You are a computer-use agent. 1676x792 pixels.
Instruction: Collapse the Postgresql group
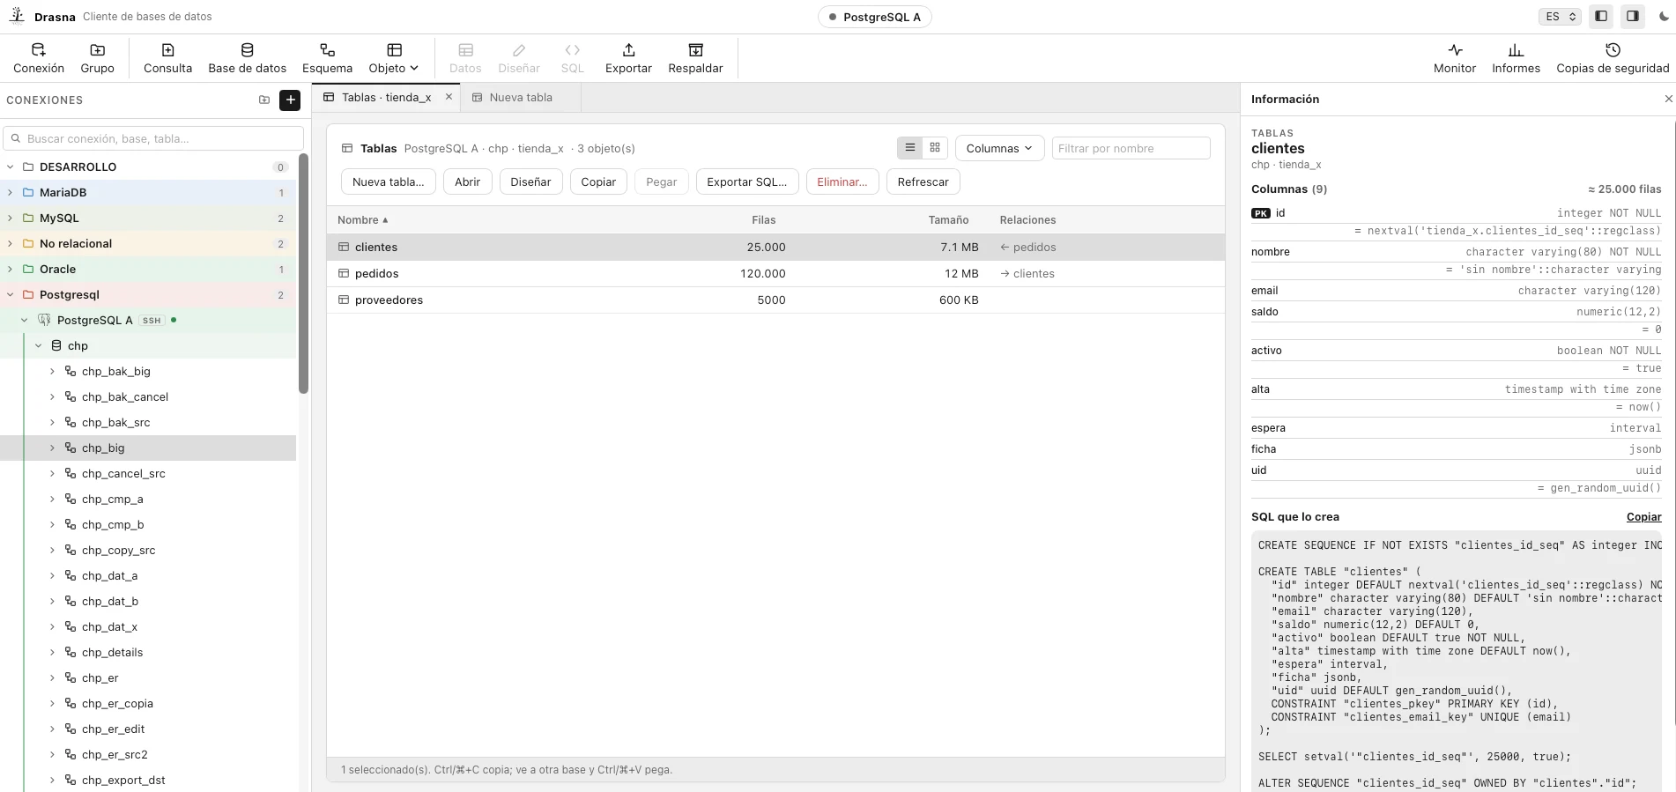tap(10, 294)
